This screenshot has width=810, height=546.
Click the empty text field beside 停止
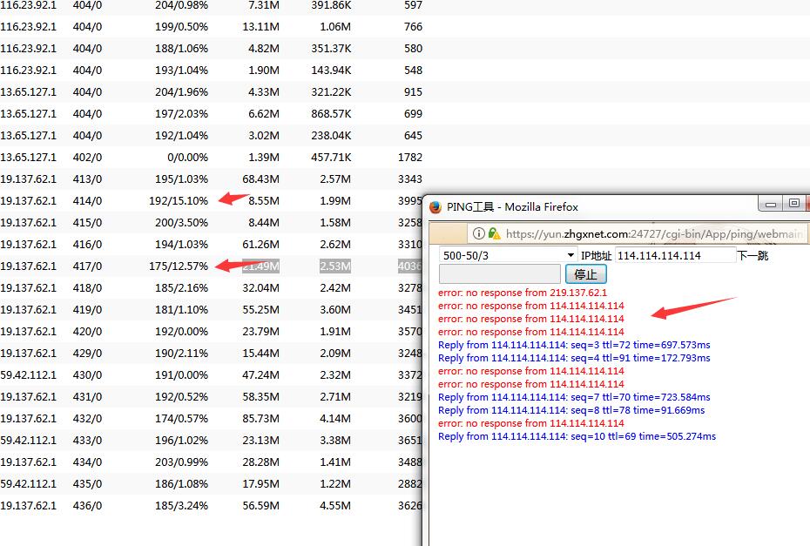(x=499, y=274)
